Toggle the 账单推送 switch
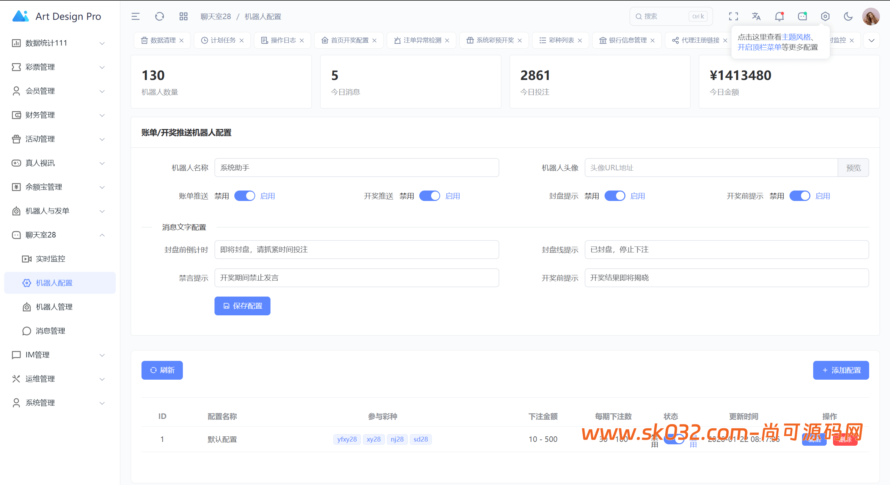The height and width of the screenshot is (485, 890). coord(244,196)
